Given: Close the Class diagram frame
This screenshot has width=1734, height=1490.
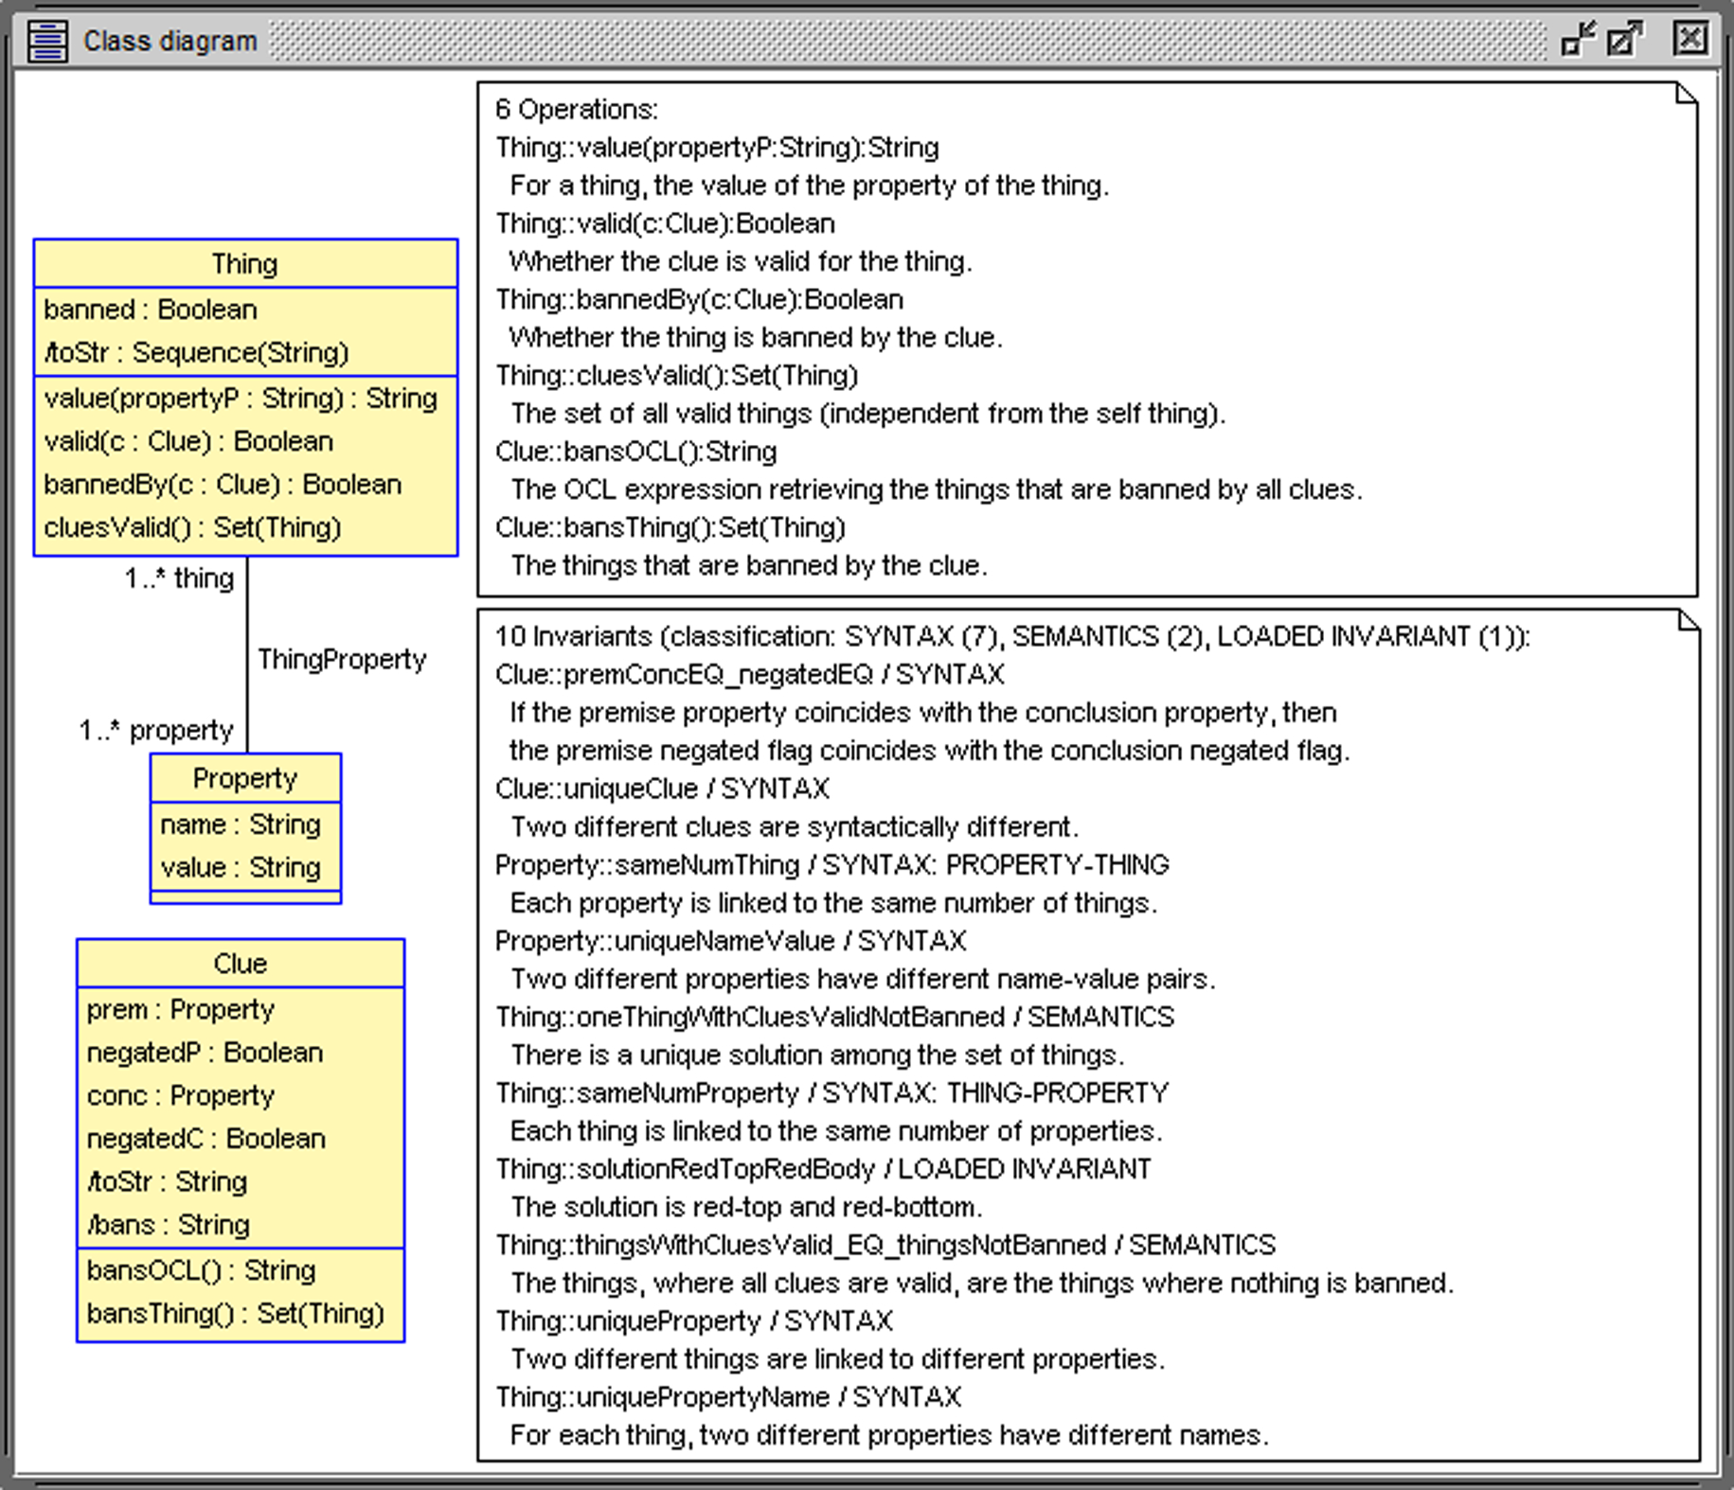Looking at the screenshot, I should 1690,40.
